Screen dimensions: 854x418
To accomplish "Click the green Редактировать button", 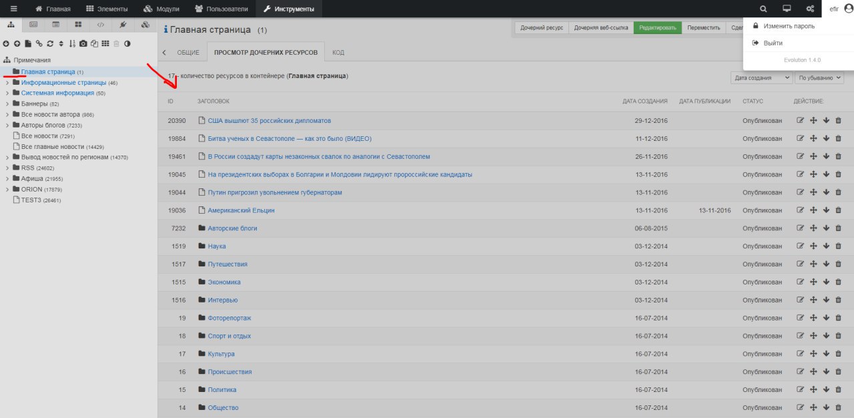I will pos(658,28).
